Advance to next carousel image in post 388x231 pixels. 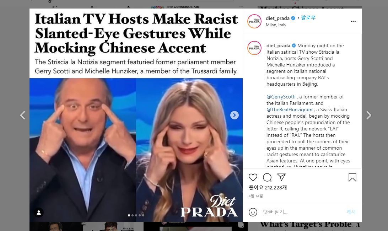235,115
